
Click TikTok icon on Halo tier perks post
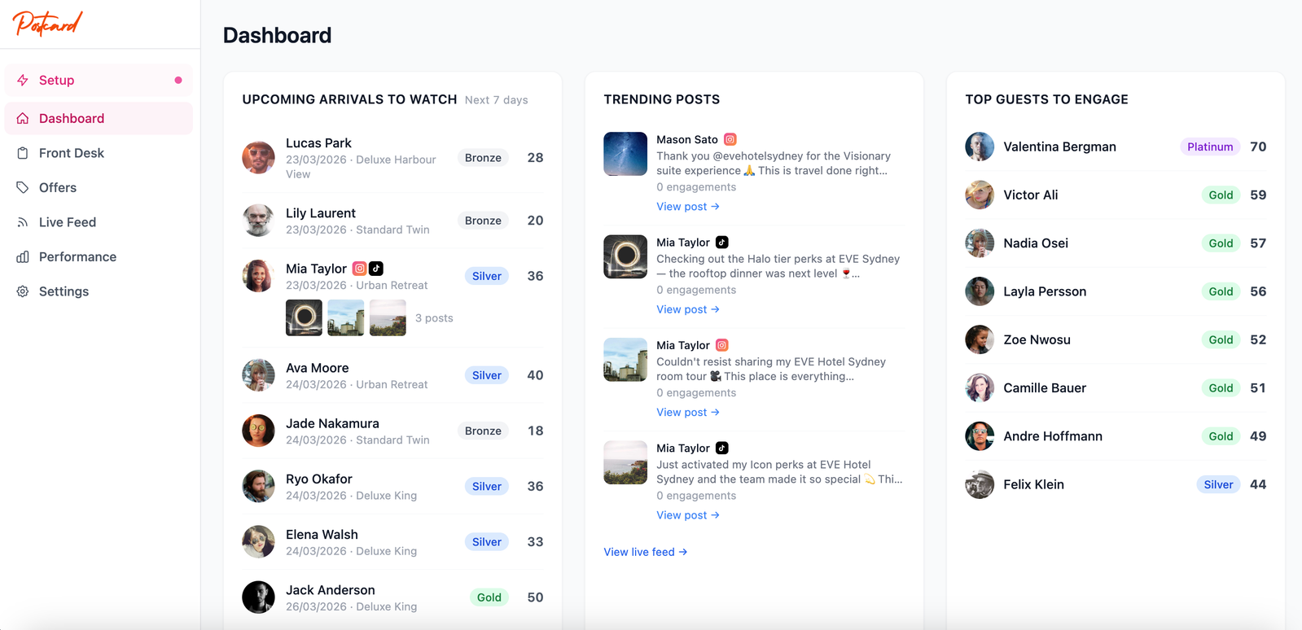coord(721,243)
